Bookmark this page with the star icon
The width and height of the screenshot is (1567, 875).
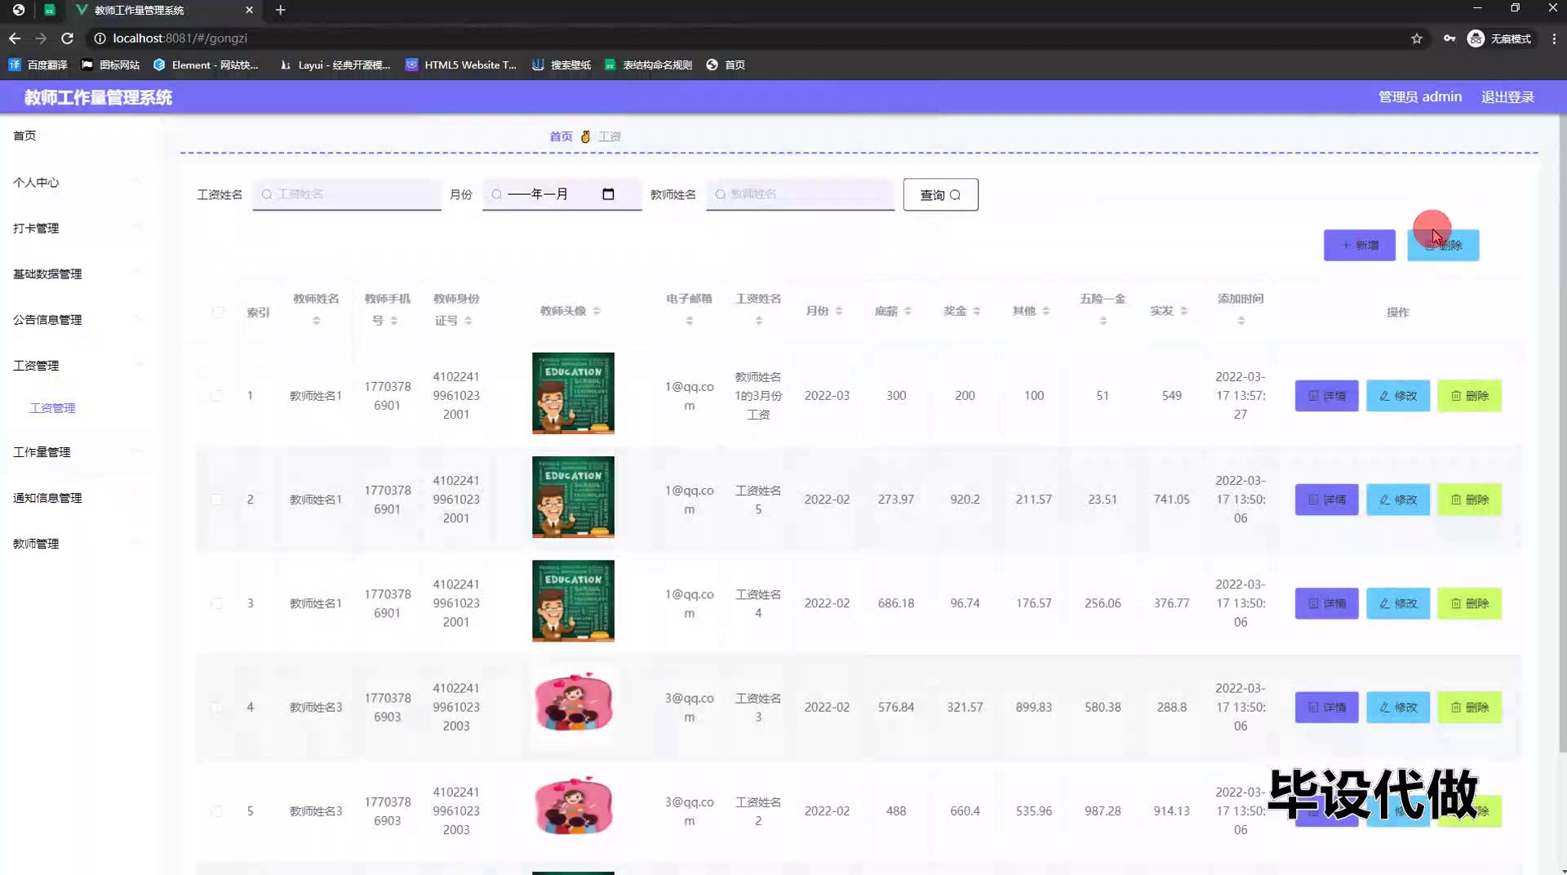pos(1416,38)
